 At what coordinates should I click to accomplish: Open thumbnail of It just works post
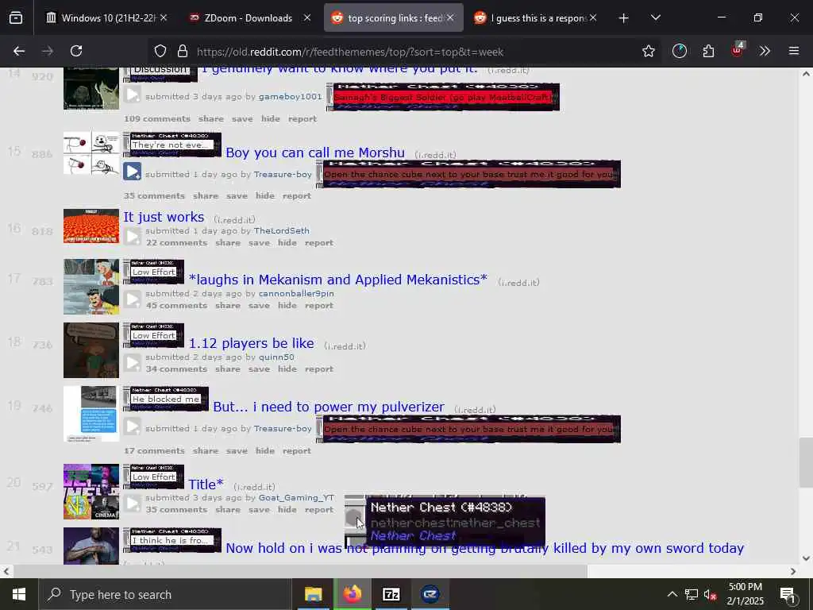[91, 226]
